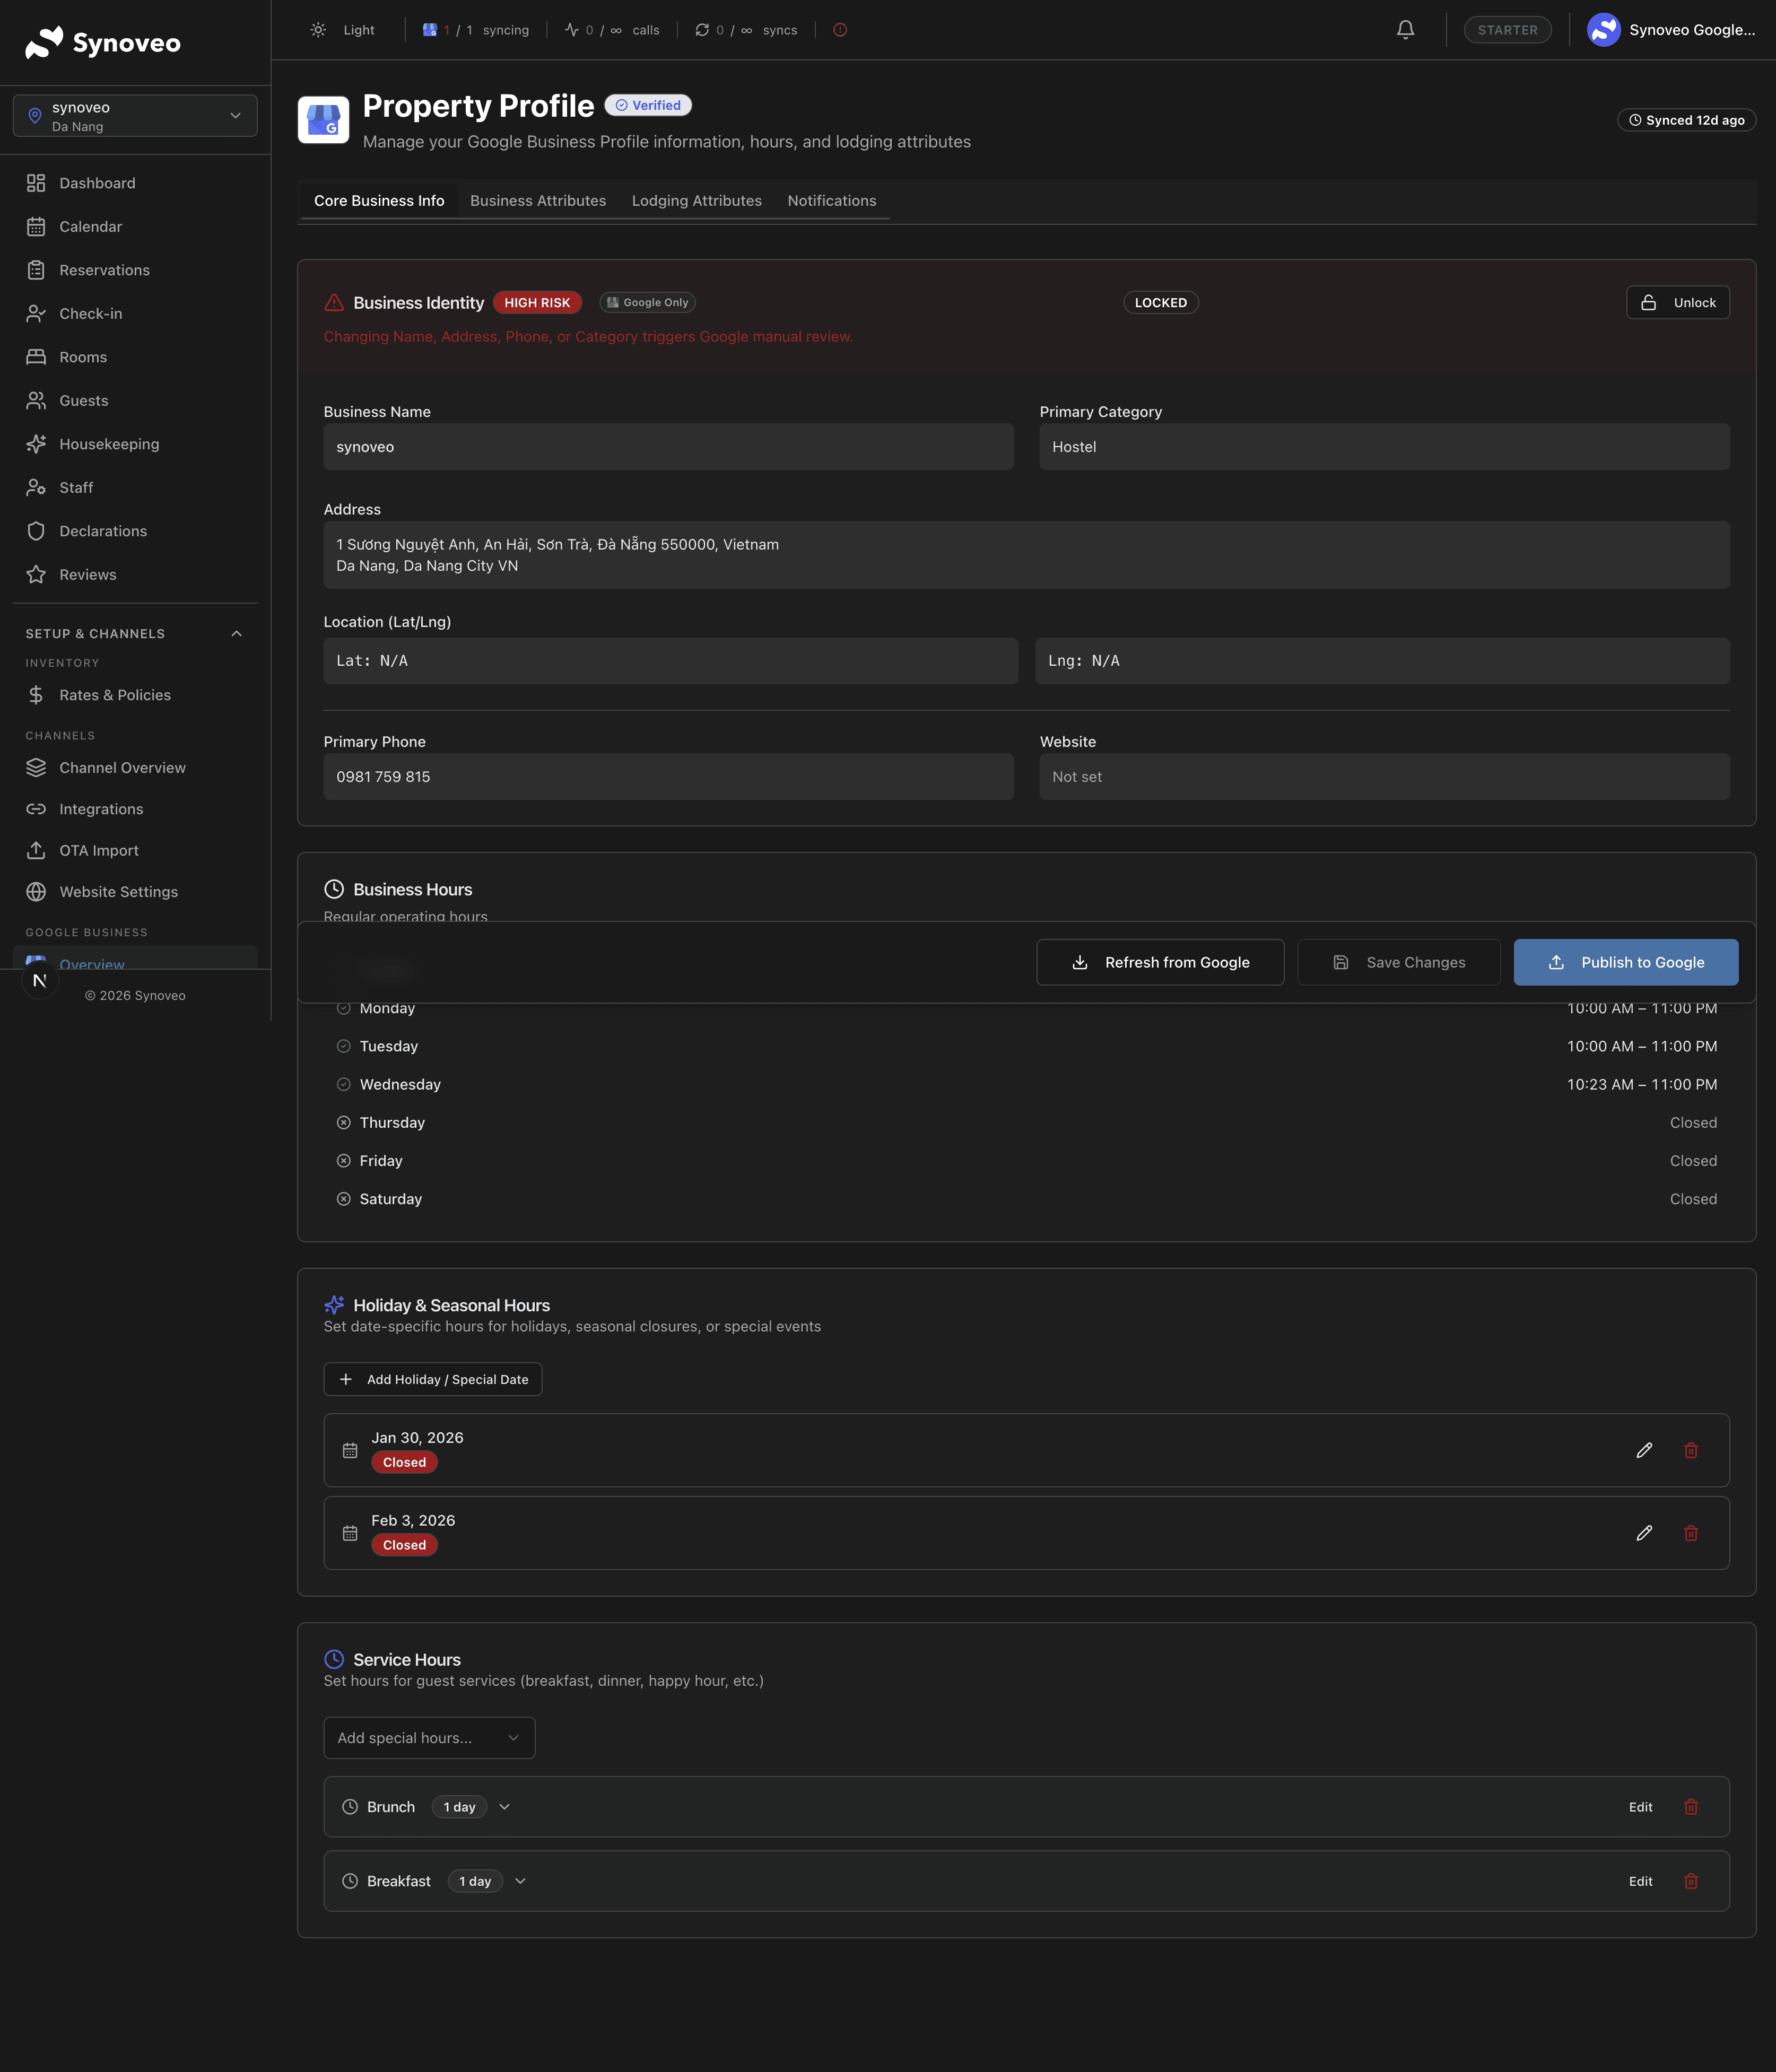Delete the Jan 30, 2026 holiday entry
Image resolution: width=1776 pixels, height=2072 pixels.
pos(1690,1450)
